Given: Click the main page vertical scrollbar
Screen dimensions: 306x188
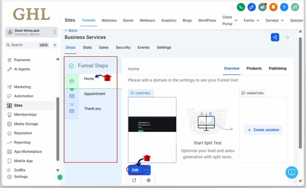Looking at the screenshot, I should pyautogui.click(x=300, y=93).
